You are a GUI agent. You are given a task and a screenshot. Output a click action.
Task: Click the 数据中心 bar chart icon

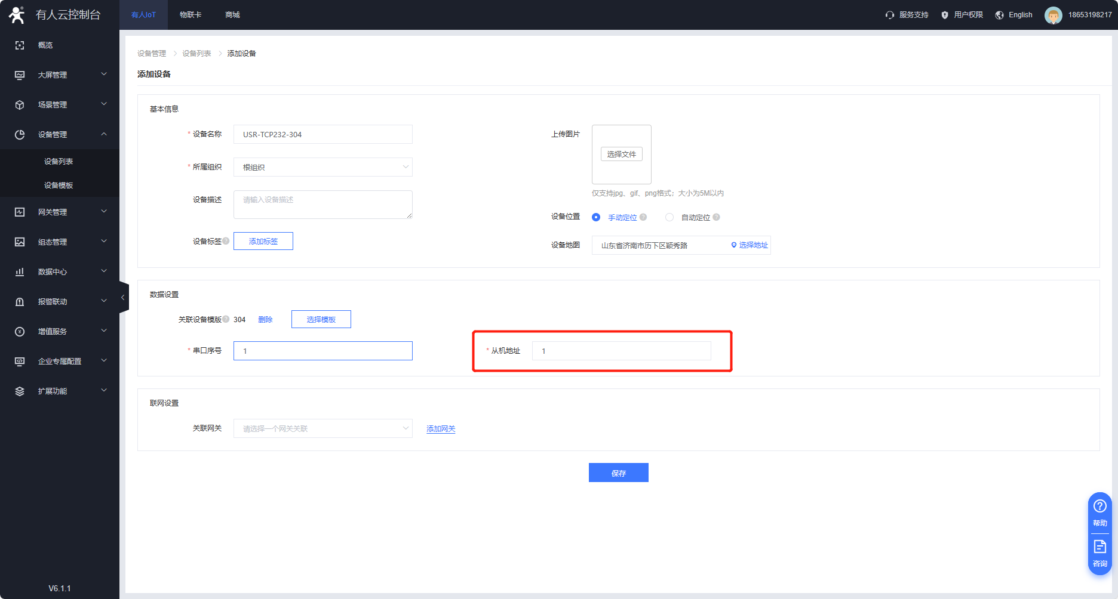click(x=20, y=272)
